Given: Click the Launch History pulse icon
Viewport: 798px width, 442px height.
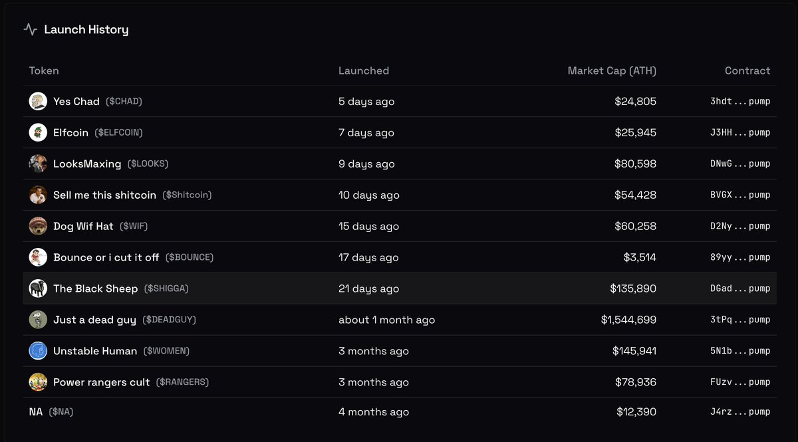Looking at the screenshot, I should click(31, 29).
